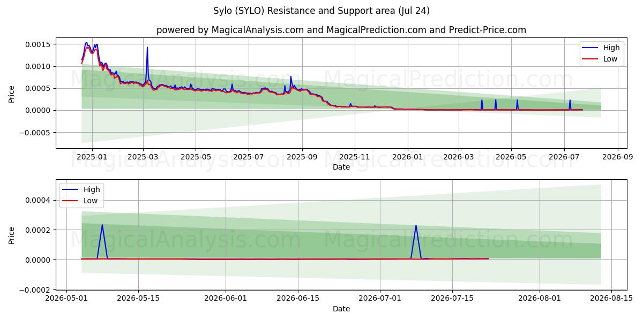Click the top chart x-axis label '2025-07'

(x=249, y=157)
